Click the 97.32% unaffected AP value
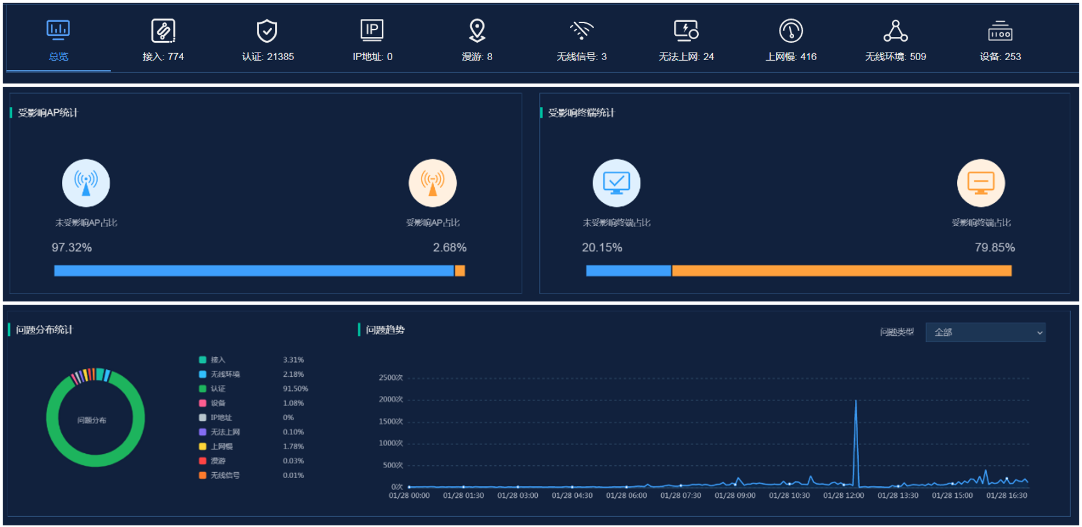This screenshot has width=1082, height=527. (x=72, y=247)
